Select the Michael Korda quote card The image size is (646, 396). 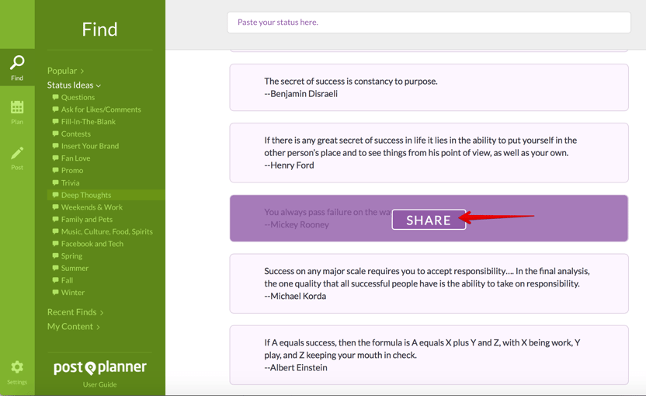pos(429,283)
